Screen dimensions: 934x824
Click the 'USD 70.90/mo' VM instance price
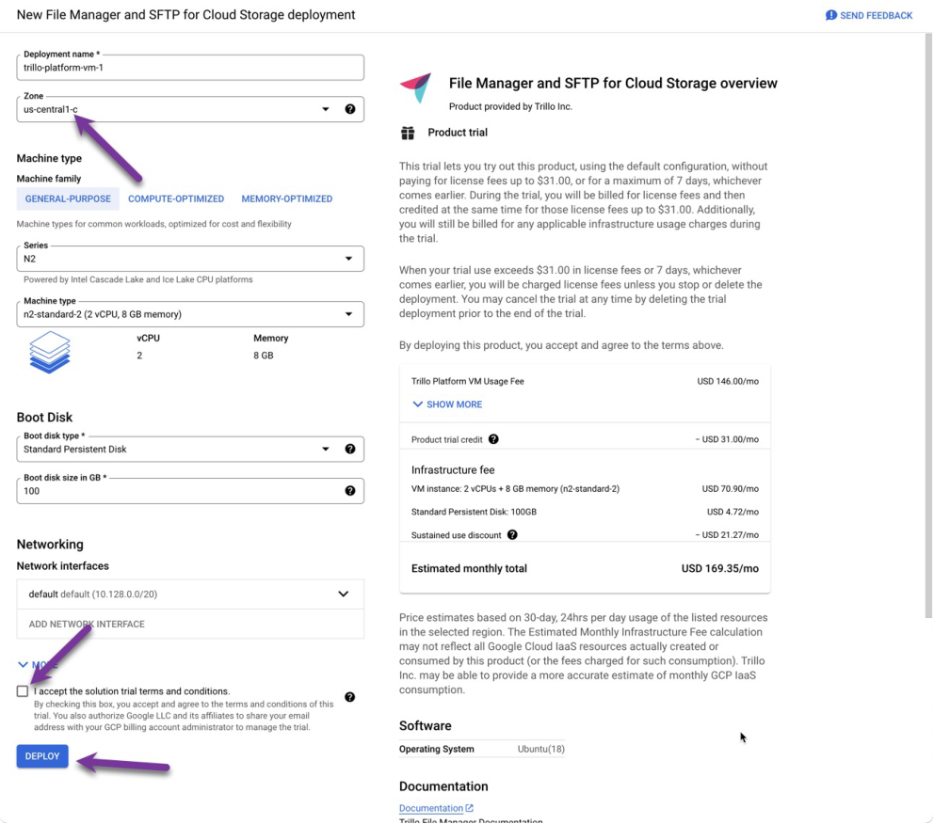(x=731, y=488)
